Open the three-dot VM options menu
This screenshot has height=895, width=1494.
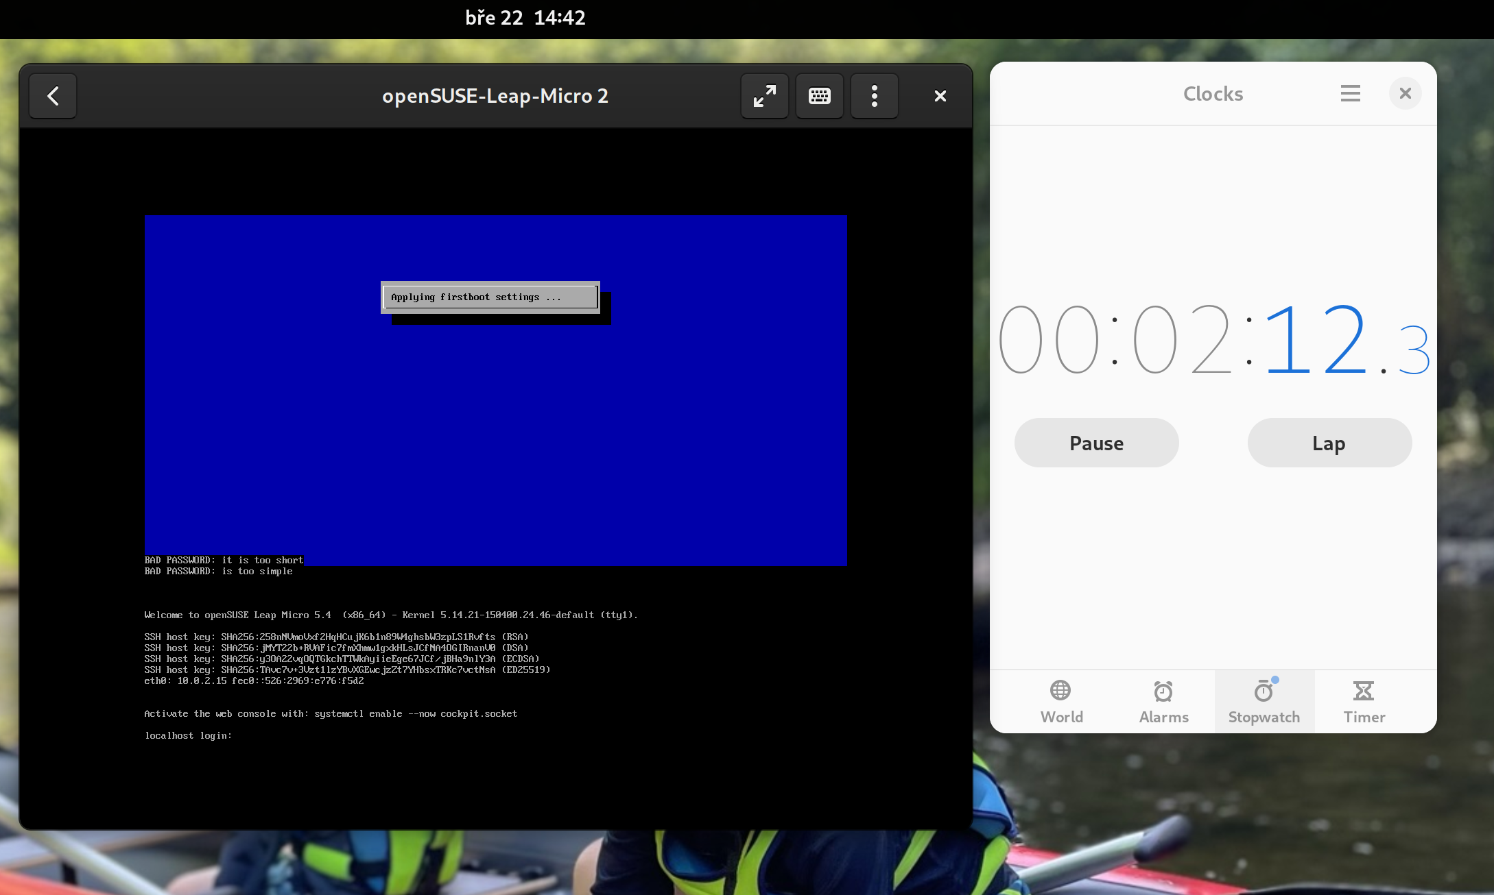point(874,96)
